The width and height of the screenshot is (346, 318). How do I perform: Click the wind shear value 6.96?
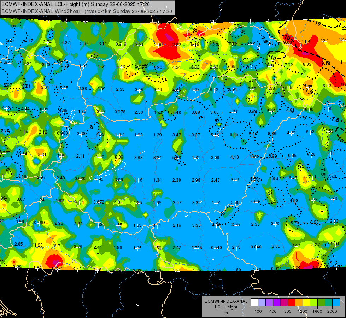(330, 154)
